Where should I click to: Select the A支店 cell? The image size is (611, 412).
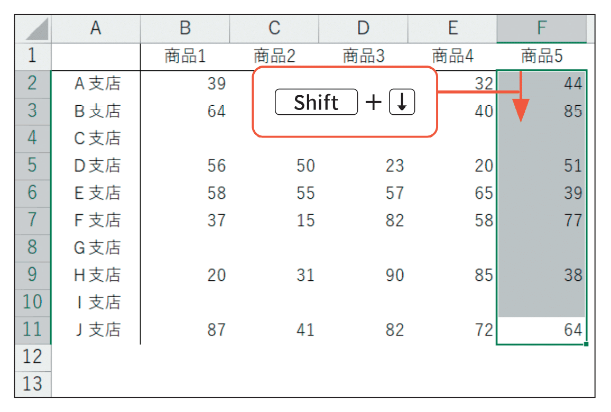click(x=96, y=84)
